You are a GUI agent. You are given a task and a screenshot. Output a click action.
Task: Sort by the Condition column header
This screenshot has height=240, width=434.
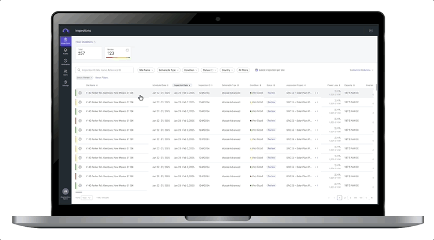[x=255, y=85]
